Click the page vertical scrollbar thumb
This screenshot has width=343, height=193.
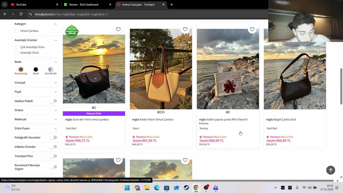pyautogui.click(x=341, y=86)
